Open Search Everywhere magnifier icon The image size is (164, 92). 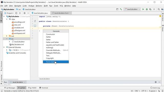(x=159, y=9)
